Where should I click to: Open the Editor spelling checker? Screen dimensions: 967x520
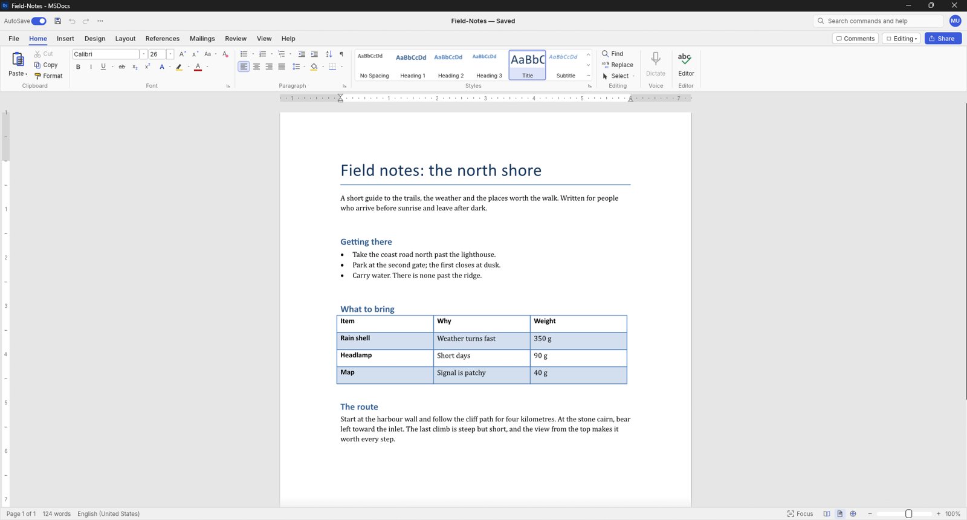pyautogui.click(x=686, y=63)
